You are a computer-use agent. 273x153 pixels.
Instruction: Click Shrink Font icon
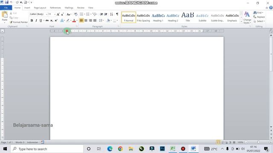tap(62, 14)
